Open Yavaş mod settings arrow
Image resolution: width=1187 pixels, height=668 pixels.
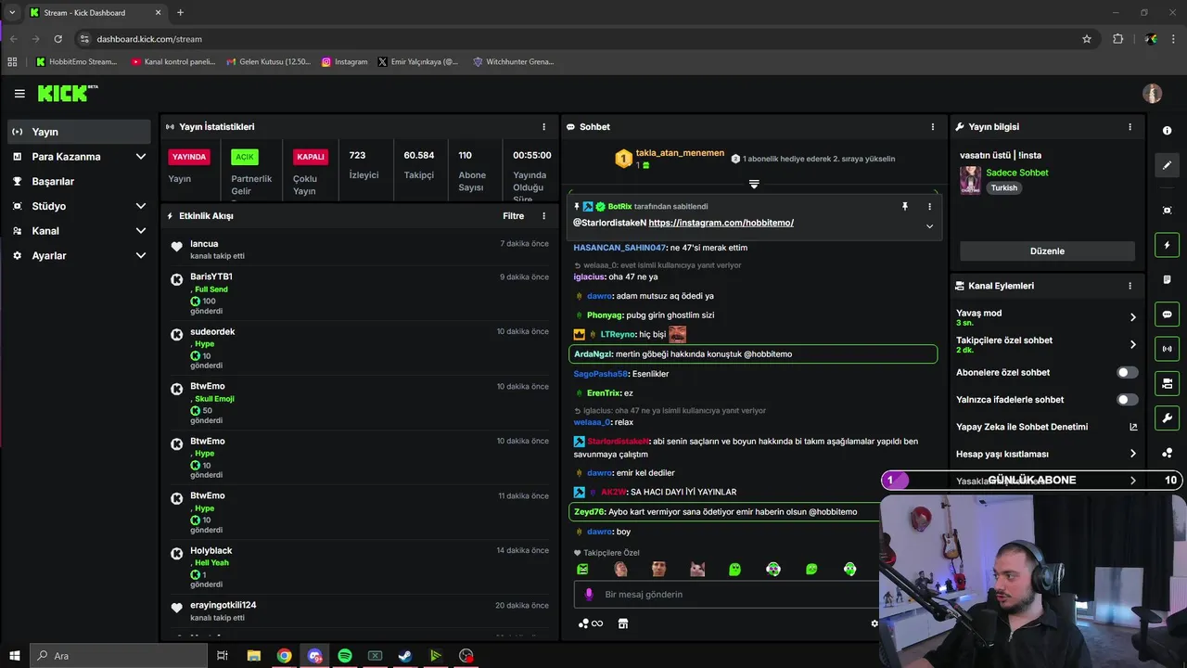[1132, 317]
